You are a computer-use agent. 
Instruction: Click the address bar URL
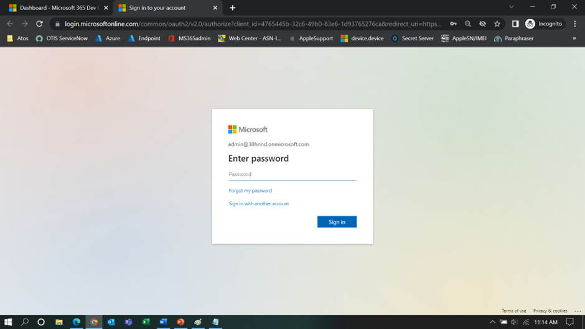pyautogui.click(x=253, y=24)
